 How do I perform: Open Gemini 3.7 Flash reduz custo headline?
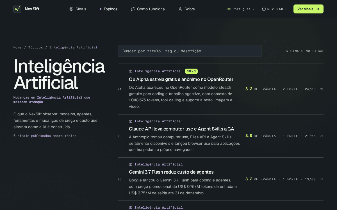click(171, 172)
